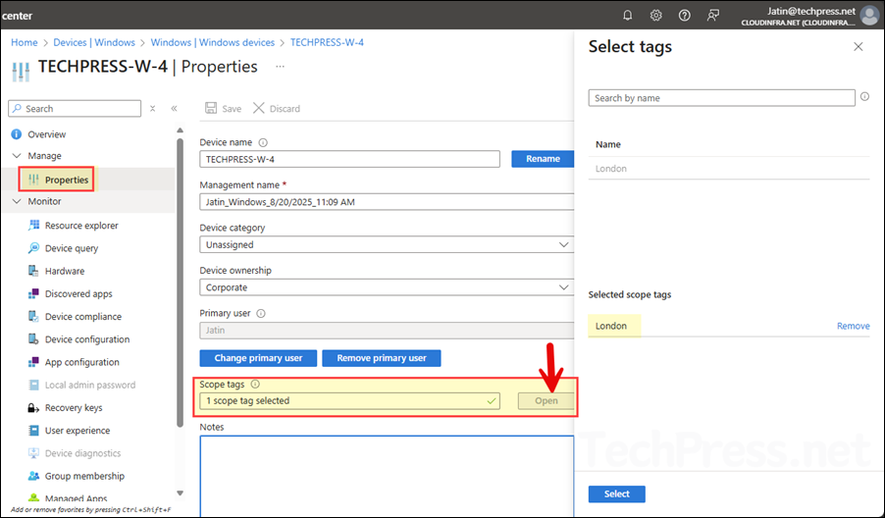Click the sidebar scroll down arrow

coord(181,492)
